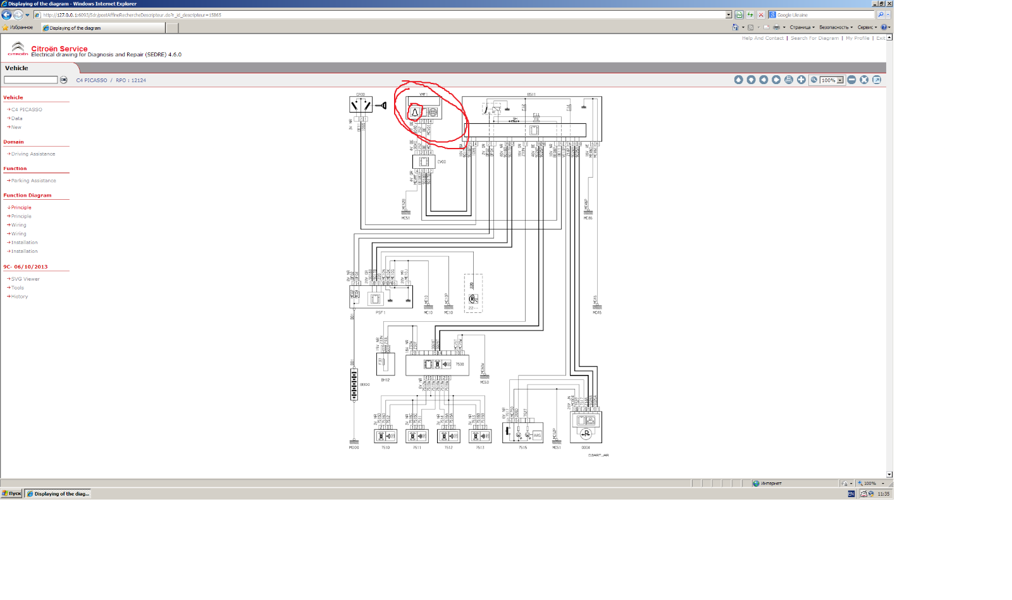The height and width of the screenshot is (600, 1012).
Task: Click the EN language indicator in tray
Action: [851, 494]
